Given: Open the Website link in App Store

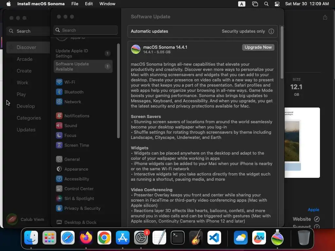Looking at the screenshot, I should 306,219.
